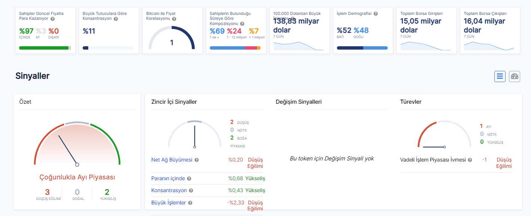Click the Toplam Borsa Girişleri chart
The height and width of the screenshot is (216, 531).
426,46
